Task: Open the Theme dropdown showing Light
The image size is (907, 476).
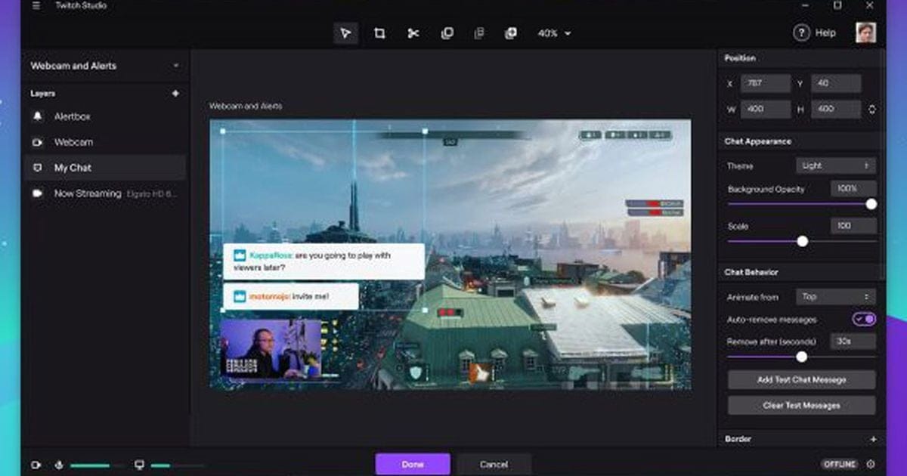Action: click(836, 165)
